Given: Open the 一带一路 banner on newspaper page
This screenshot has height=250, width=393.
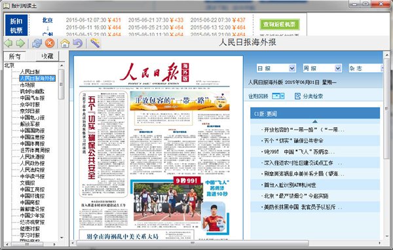Looking at the screenshot, I should coord(179,101).
